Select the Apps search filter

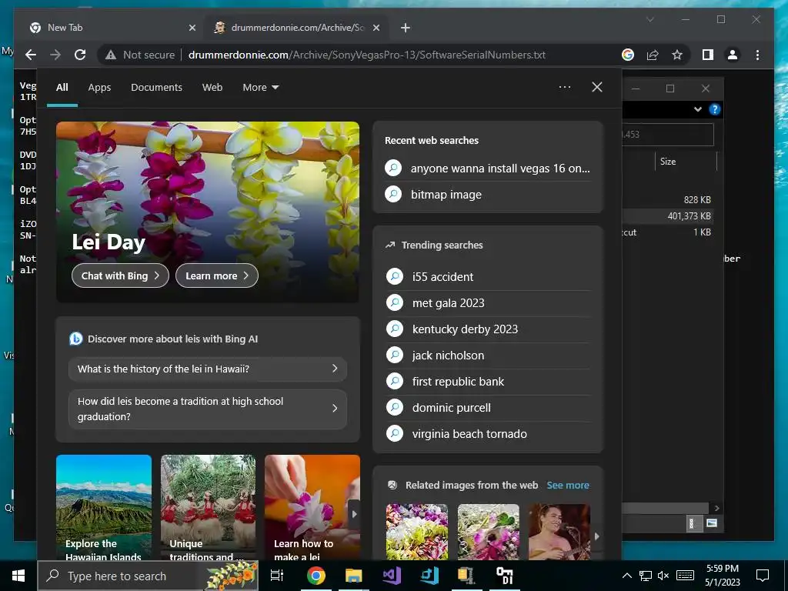click(x=99, y=88)
